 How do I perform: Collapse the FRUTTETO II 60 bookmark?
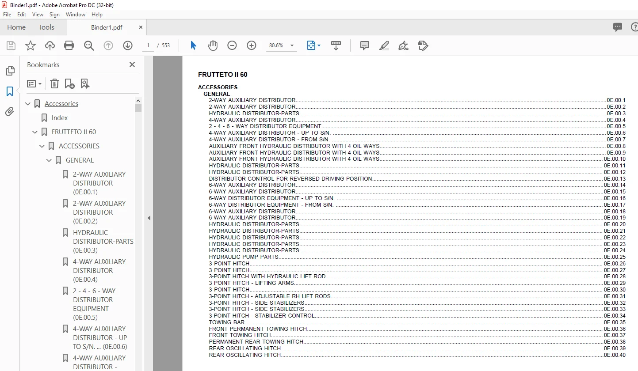tap(35, 132)
